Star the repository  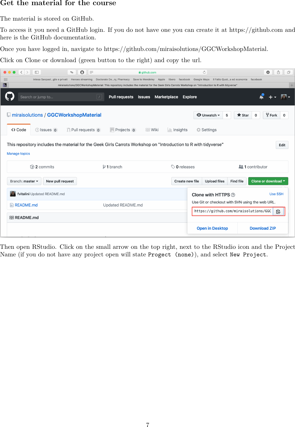point(243,115)
